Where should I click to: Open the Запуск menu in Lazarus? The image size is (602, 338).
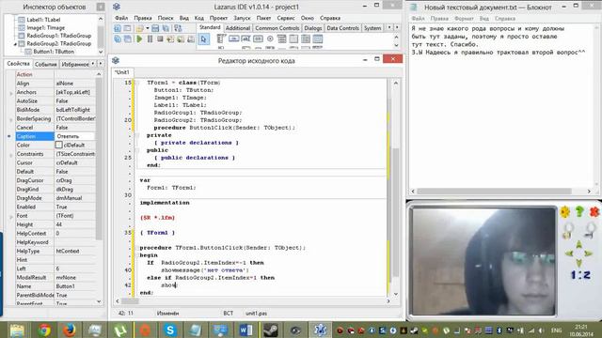pos(242,18)
